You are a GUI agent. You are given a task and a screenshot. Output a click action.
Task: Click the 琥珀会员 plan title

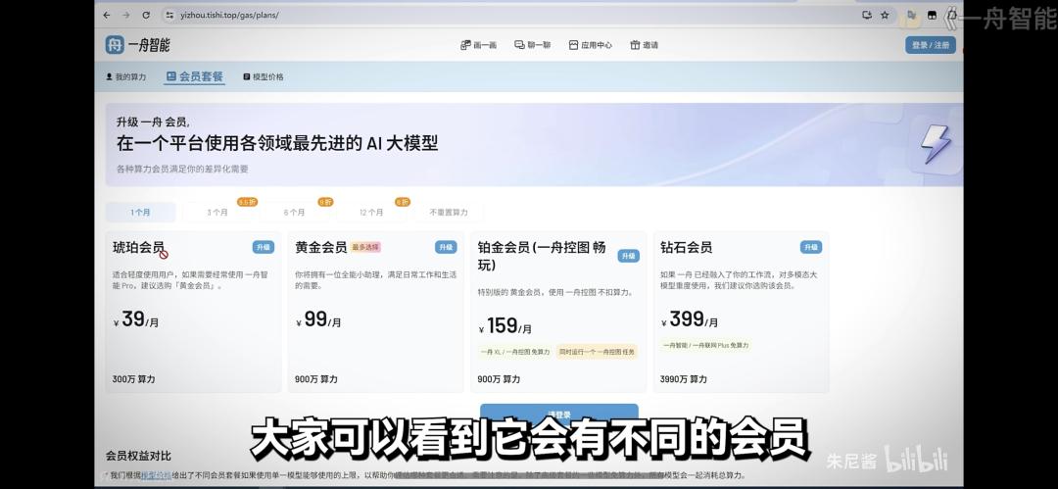(138, 248)
